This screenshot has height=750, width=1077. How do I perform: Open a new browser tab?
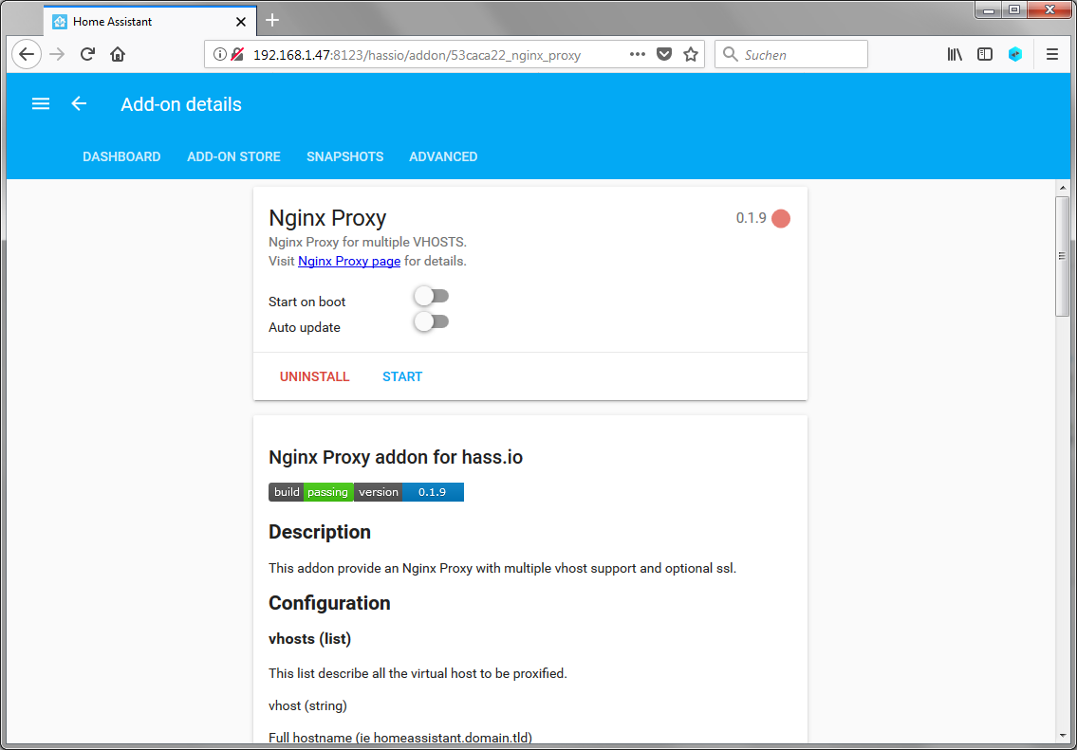pos(272,20)
